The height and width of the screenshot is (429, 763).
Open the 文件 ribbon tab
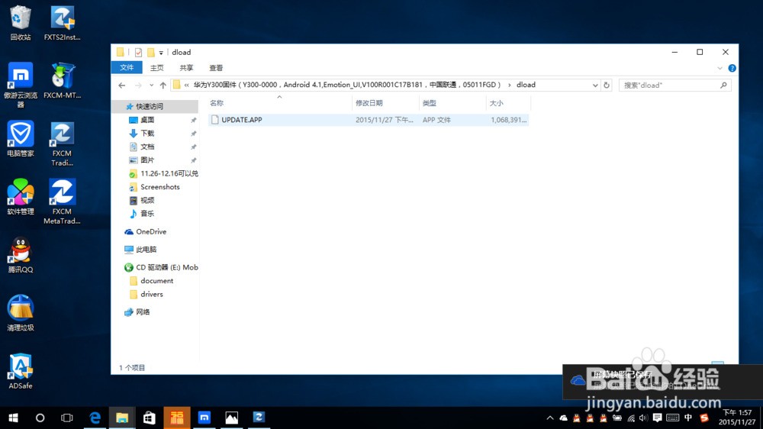[x=127, y=68]
